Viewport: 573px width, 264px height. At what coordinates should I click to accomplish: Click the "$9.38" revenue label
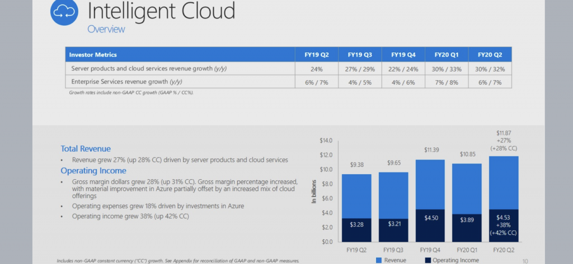tap(356, 165)
